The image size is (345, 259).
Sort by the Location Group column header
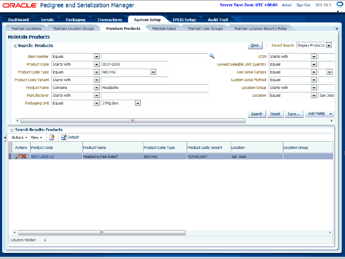tap(308, 148)
